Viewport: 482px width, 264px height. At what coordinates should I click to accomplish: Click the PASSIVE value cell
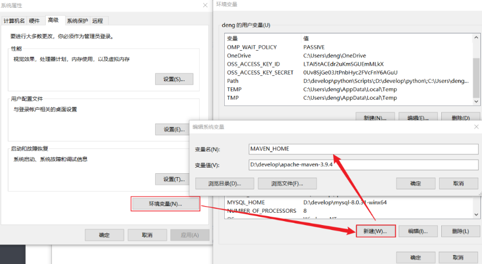point(314,47)
